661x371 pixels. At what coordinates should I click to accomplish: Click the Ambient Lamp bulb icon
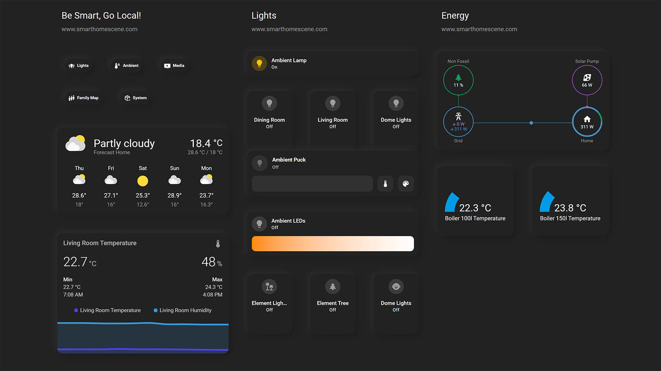click(x=259, y=63)
